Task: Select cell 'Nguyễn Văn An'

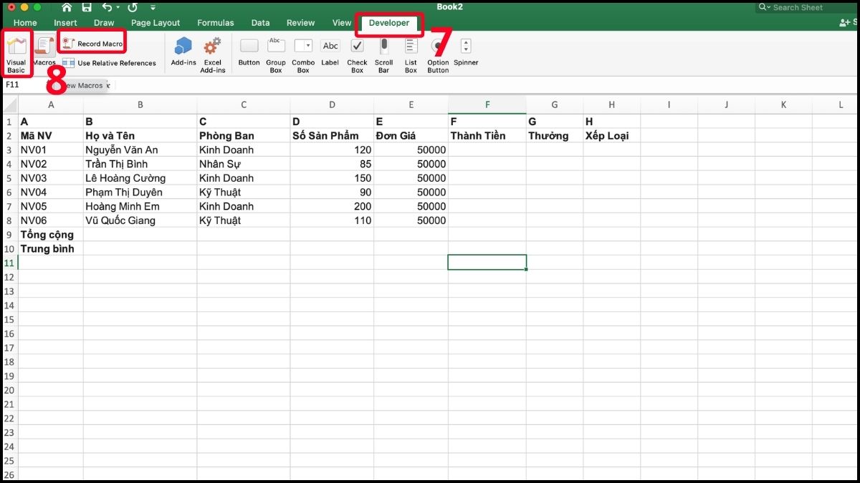Action: pos(140,150)
